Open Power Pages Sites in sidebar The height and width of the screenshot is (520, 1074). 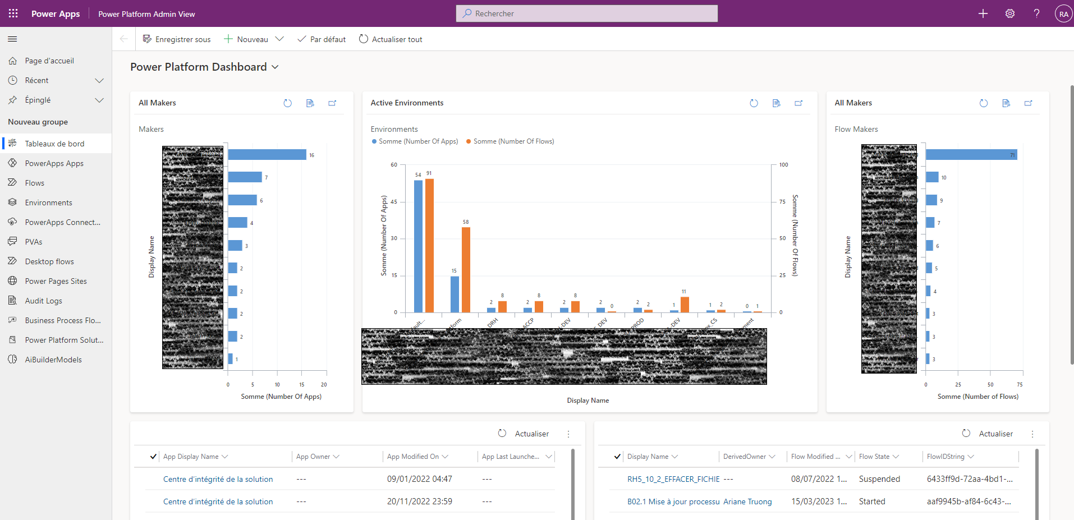pos(56,281)
